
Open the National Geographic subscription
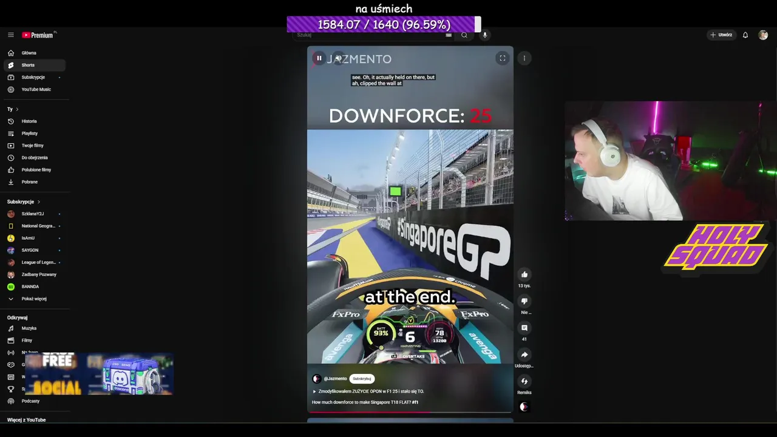click(x=34, y=226)
